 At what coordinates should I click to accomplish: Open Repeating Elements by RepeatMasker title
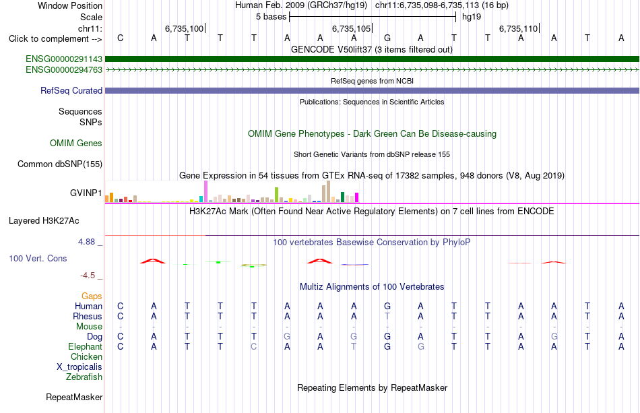pyautogui.click(x=372, y=387)
